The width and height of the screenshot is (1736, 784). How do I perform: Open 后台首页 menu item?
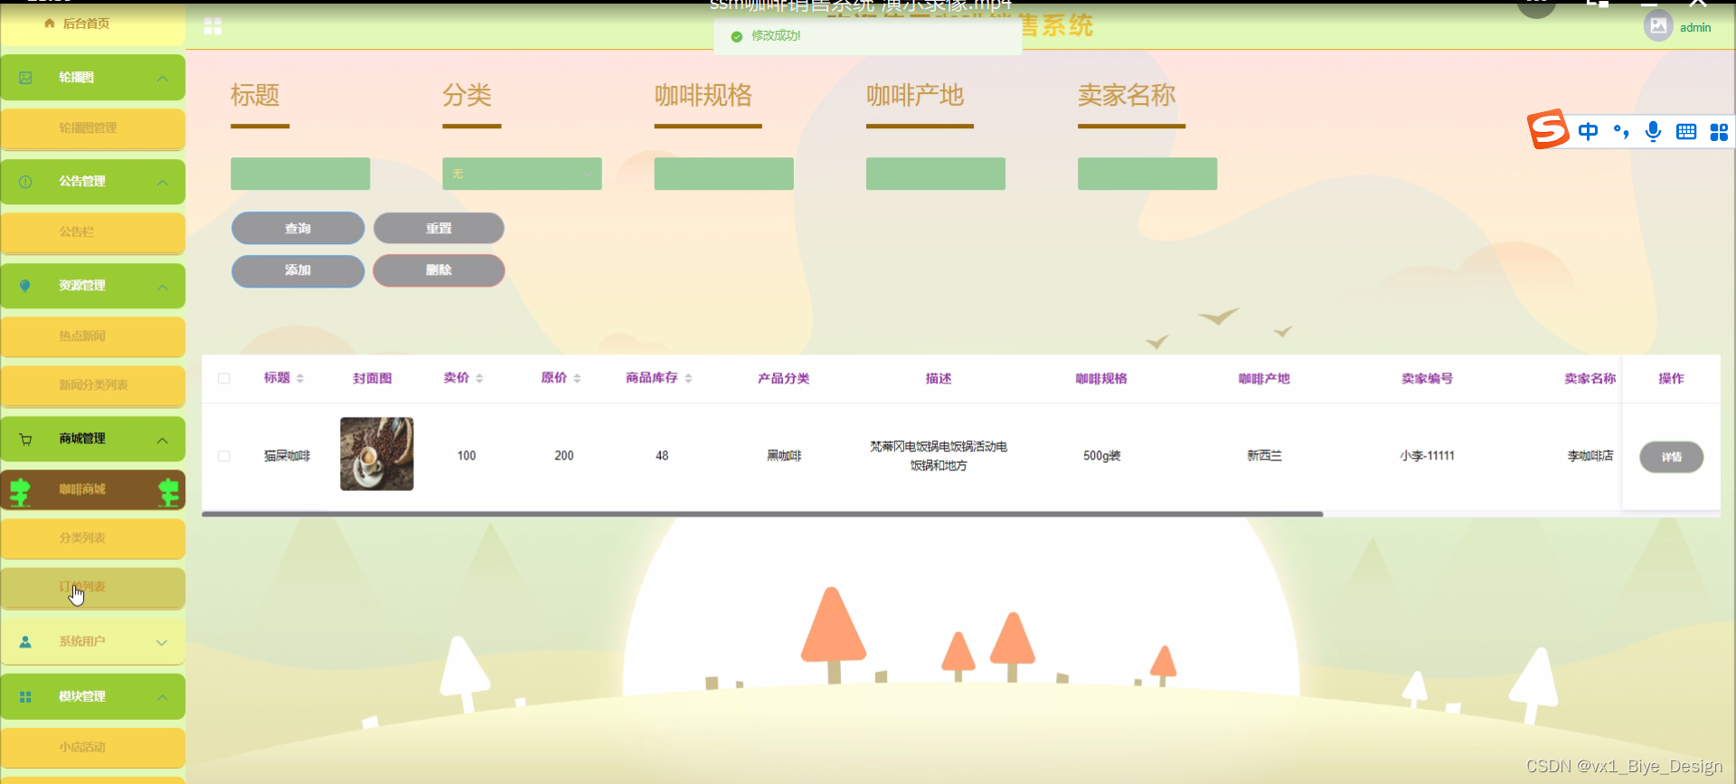[92, 24]
